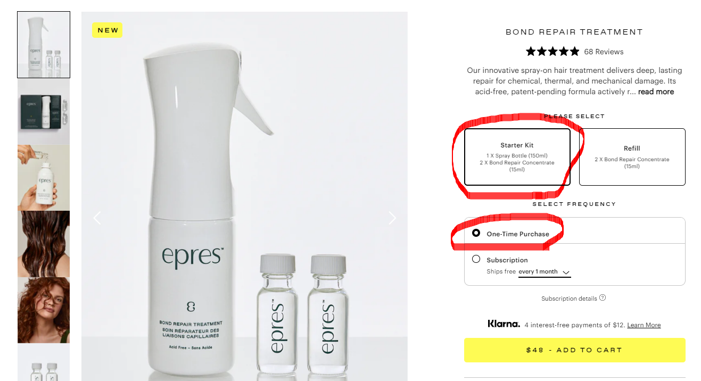Click Klarna Learn More link

[x=644, y=325]
